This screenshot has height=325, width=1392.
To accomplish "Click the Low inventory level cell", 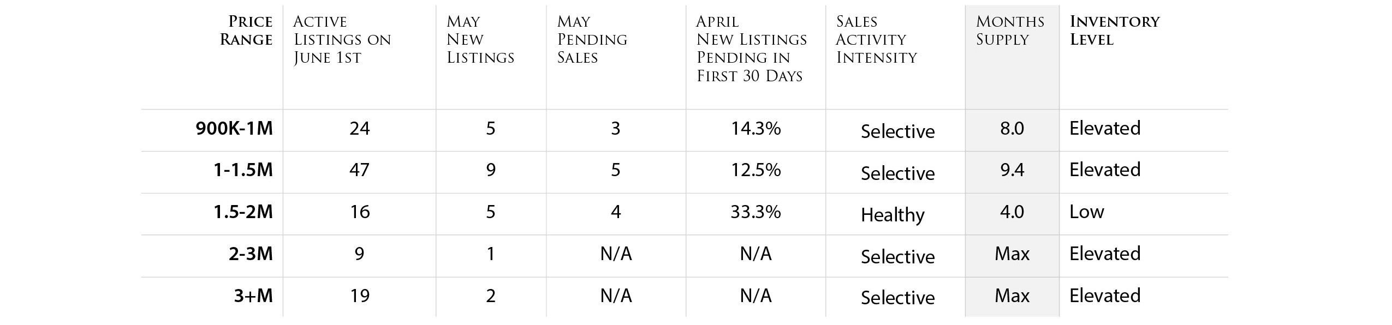I will coord(1086,212).
